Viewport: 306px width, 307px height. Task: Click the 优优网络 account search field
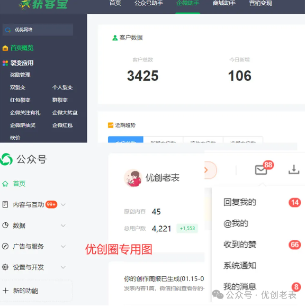(38, 30)
